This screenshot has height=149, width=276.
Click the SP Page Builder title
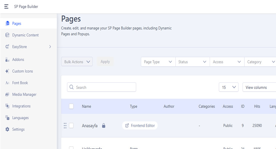(x=26, y=6)
